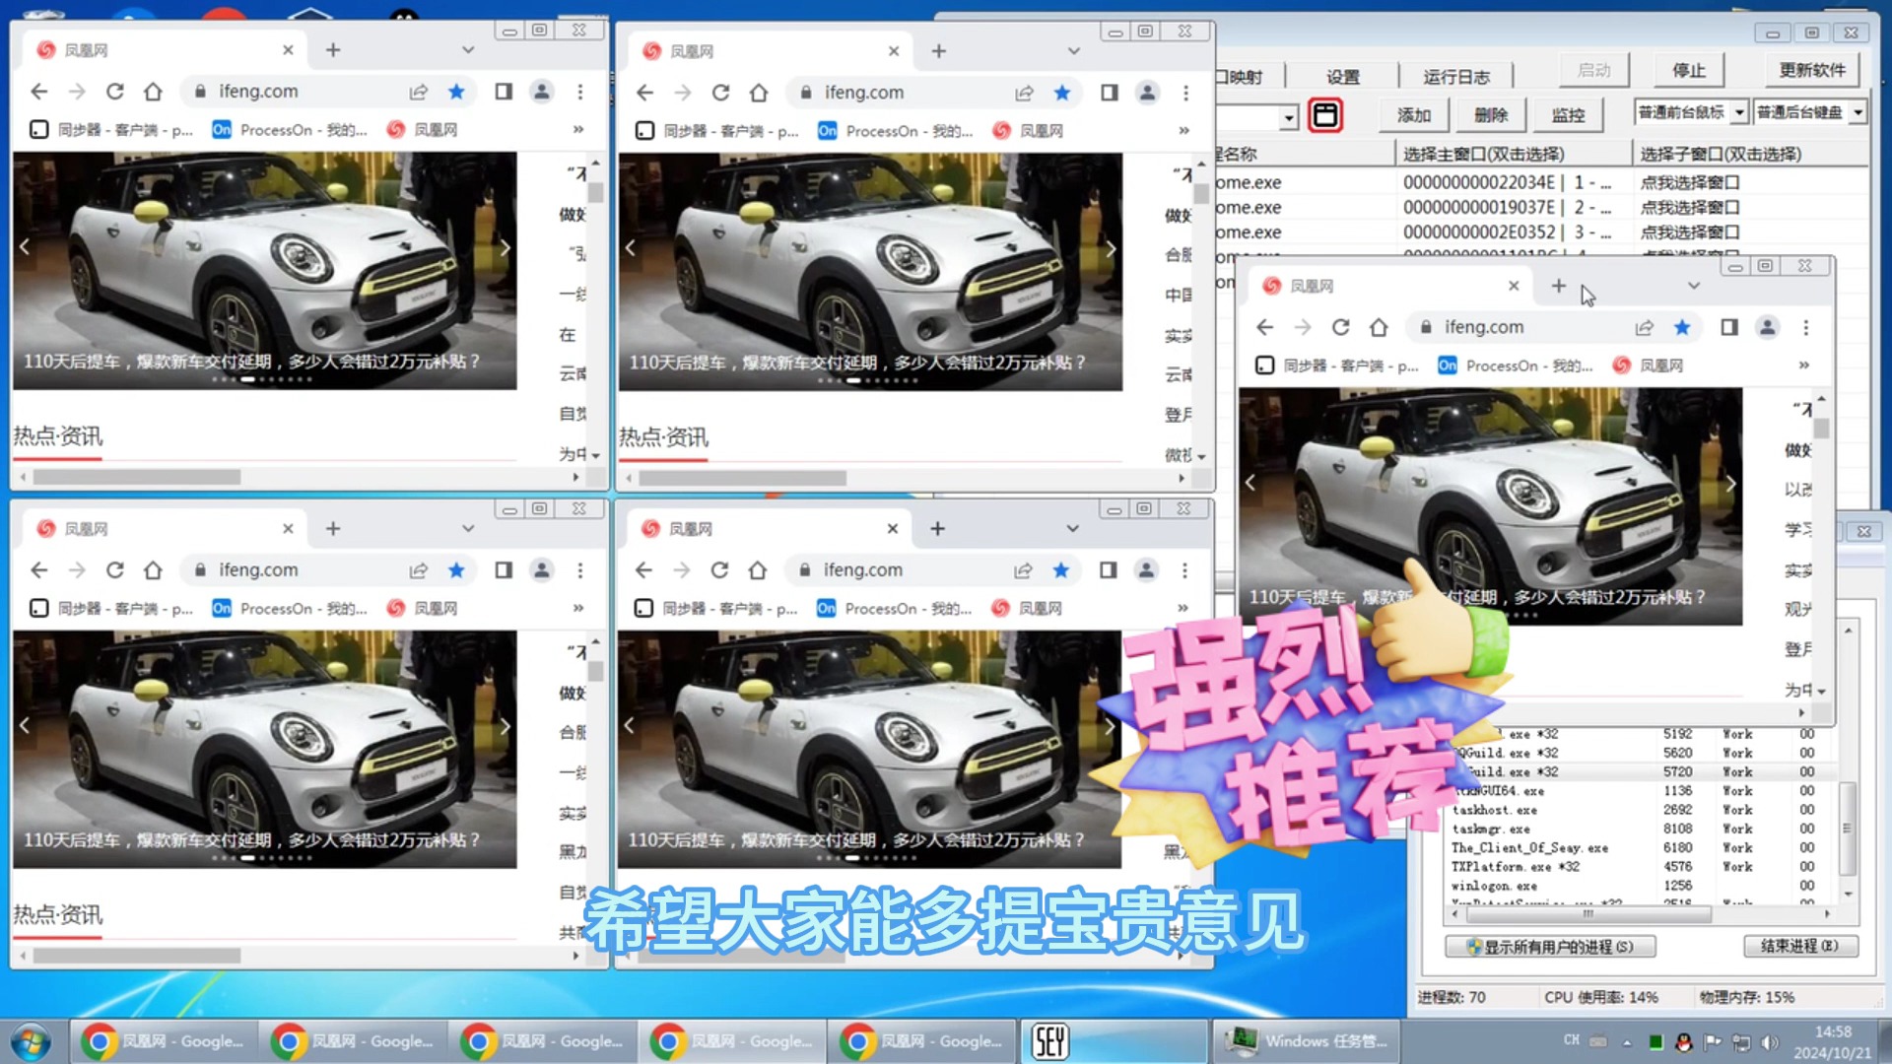
Task: Click bookmark star in top-middle Chrome window
Action: pyautogui.click(x=1062, y=93)
